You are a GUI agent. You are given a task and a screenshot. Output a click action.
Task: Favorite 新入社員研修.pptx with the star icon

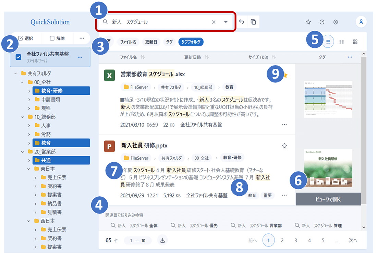[284, 146]
